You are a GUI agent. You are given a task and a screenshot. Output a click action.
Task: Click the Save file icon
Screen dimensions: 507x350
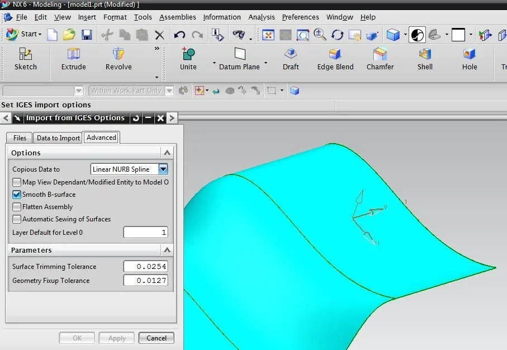click(x=86, y=35)
